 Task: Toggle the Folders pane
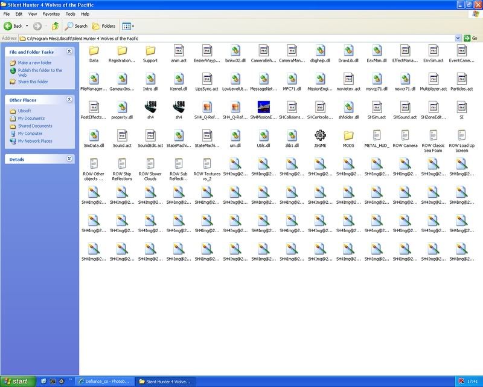[103, 26]
